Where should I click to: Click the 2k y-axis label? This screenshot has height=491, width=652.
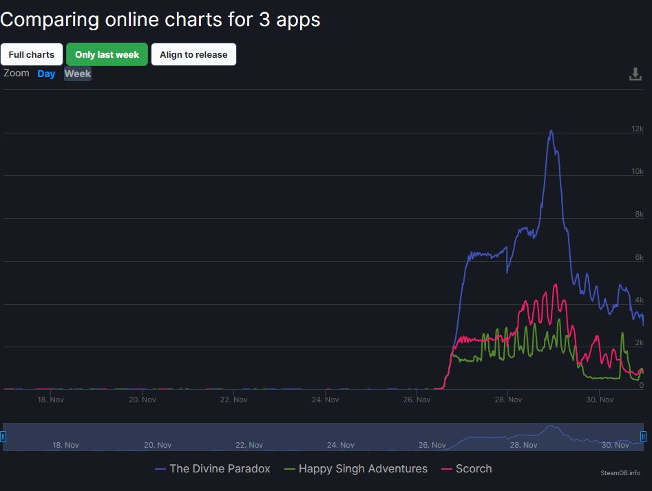coord(639,342)
